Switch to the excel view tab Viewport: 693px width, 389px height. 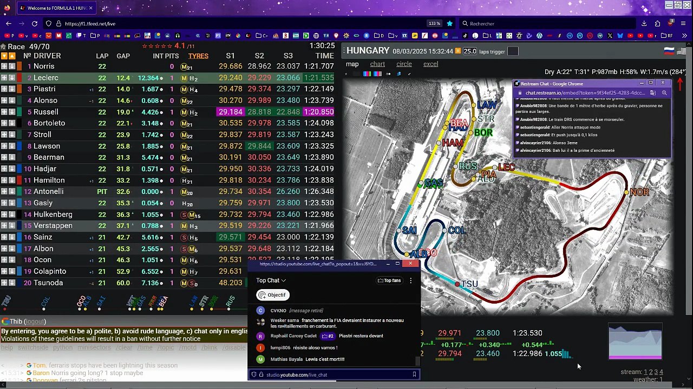(430, 64)
